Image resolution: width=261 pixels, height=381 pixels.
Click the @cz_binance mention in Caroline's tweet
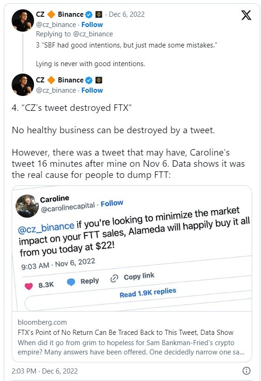click(46, 227)
